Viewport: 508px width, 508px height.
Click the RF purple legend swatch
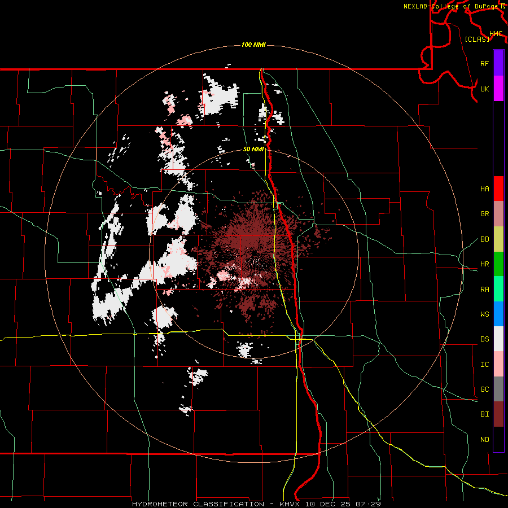(498, 63)
